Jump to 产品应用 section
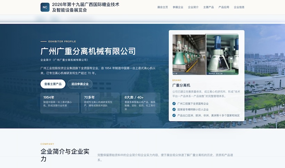 coord(223,7)
